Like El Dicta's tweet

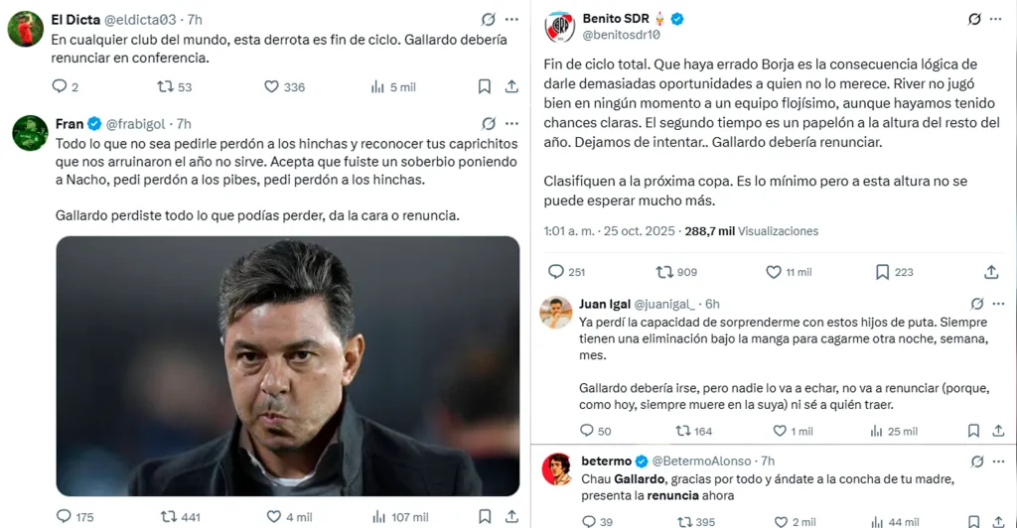tap(271, 87)
